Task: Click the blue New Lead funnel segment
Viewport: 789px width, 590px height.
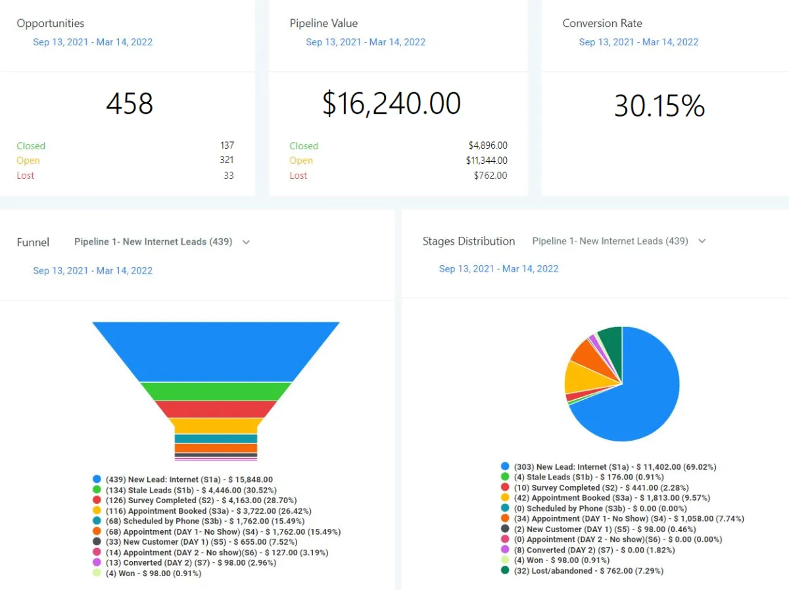Action: pyautogui.click(x=216, y=351)
